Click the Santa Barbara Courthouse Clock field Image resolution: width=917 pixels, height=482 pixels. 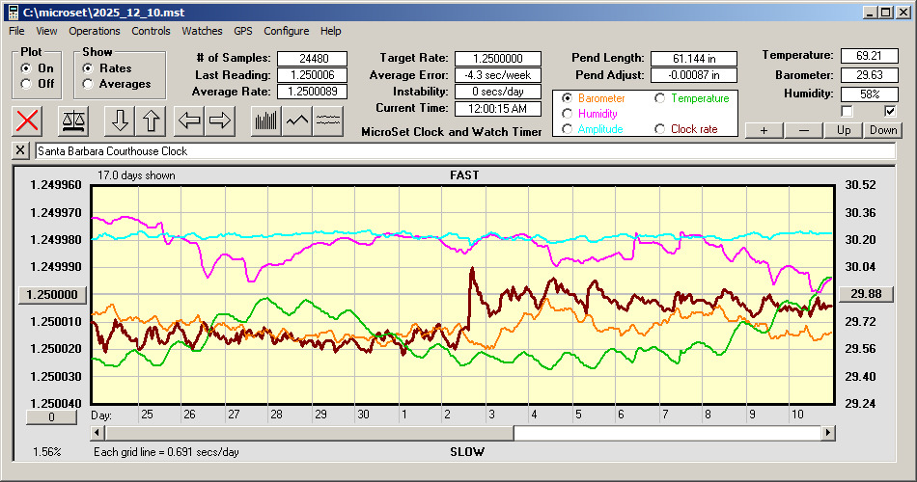pyautogui.click(x=463, y=151)
